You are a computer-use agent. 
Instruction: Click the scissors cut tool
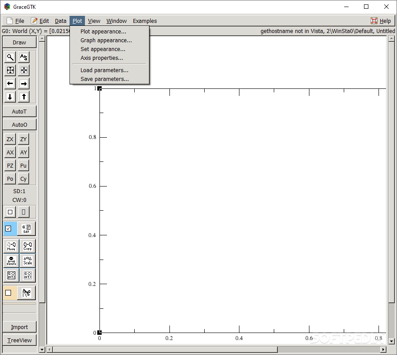click(x=26, y=293)
